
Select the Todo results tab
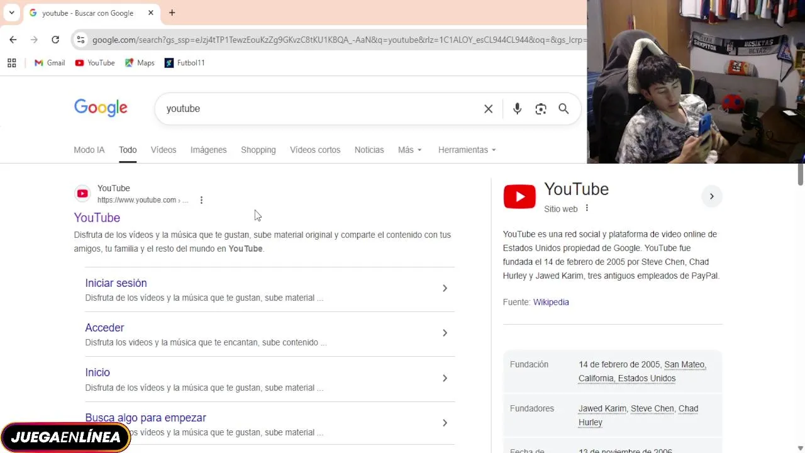pyautogui.click(x=128, y=150)
